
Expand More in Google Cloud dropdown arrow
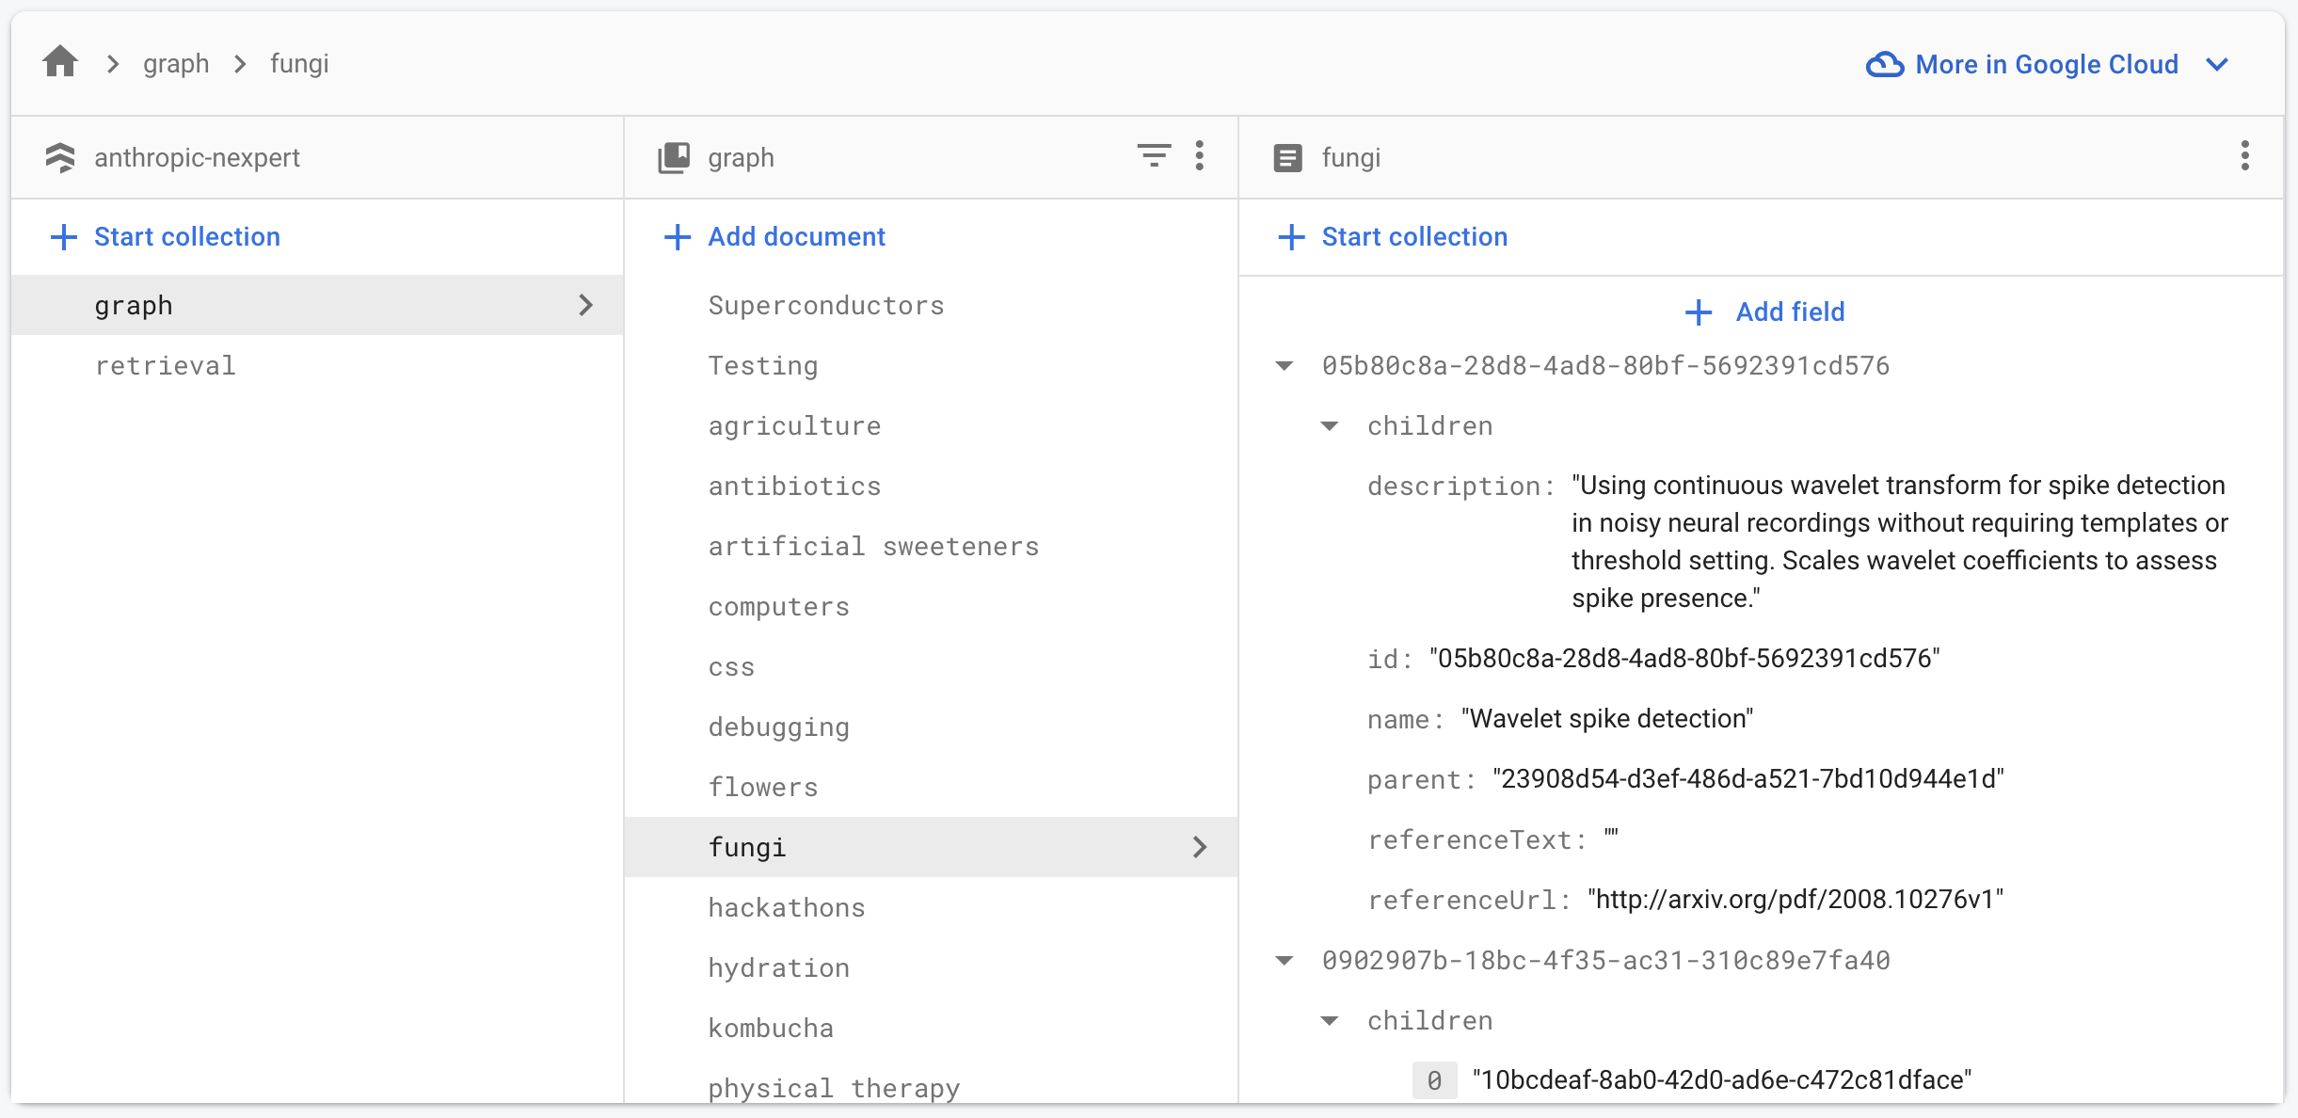tap(2217, 64)
